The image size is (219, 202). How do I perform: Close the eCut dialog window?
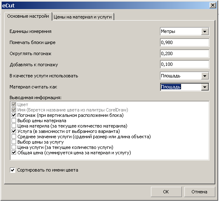(x=213, y=5)
